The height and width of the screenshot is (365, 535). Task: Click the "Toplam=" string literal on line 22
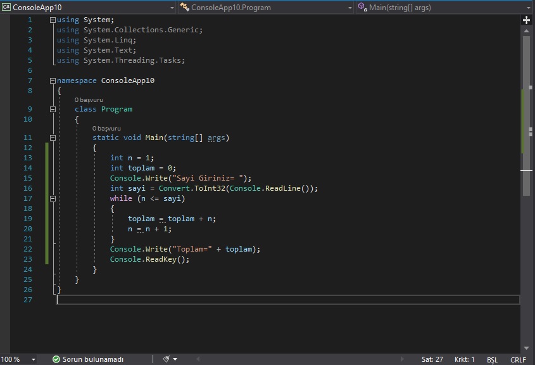(192, 249)
